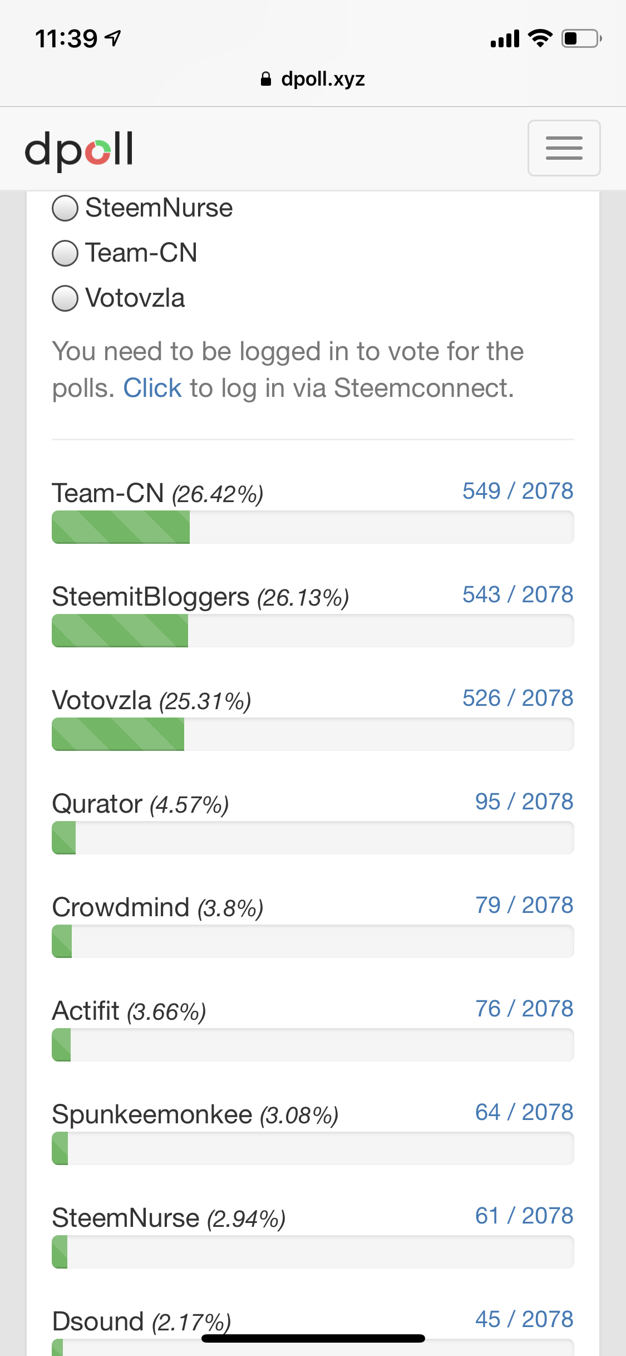Open Team-CN vote count 549 / 2078
626x1356 pixels.
[x=517, y=491]
